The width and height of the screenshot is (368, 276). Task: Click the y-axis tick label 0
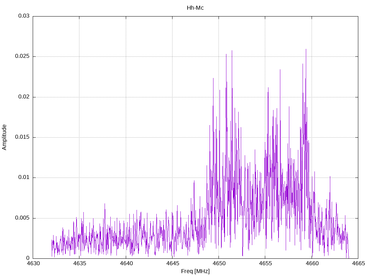[x=28, y=258]
